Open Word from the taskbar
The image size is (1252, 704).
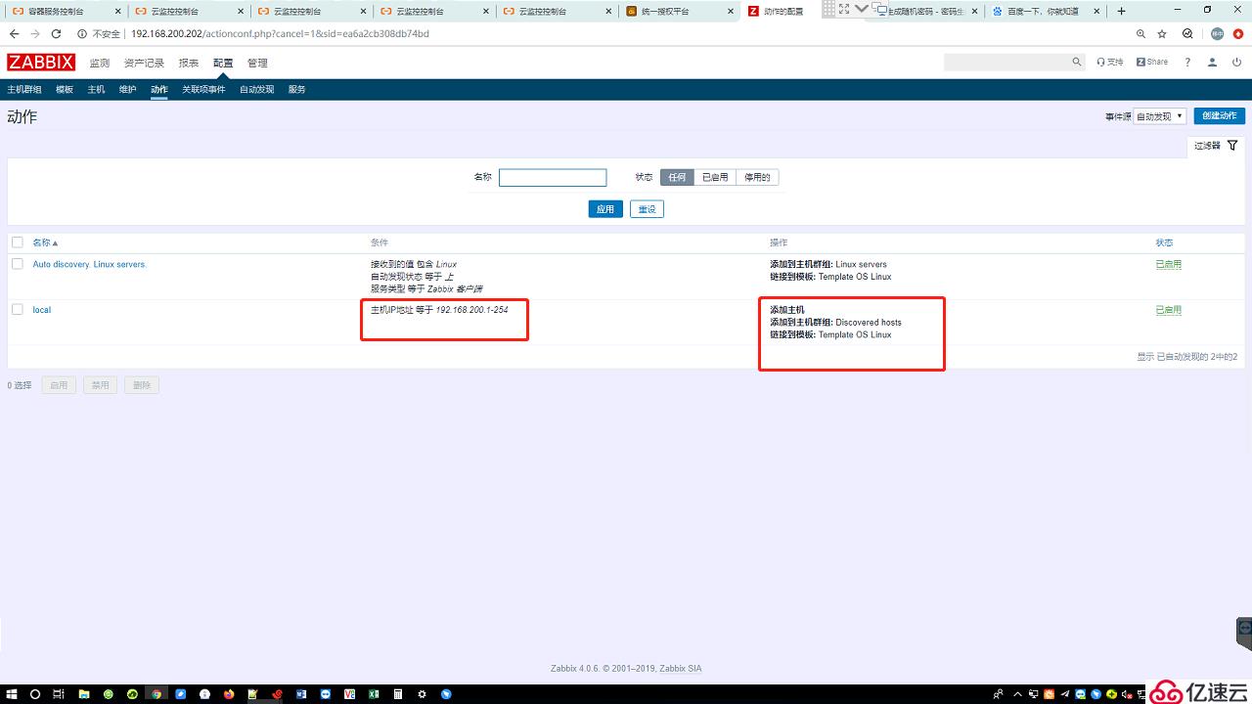pos(301,693)
